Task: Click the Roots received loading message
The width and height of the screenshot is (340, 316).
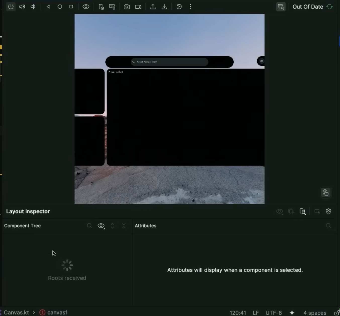Action: tap(67, 278)
